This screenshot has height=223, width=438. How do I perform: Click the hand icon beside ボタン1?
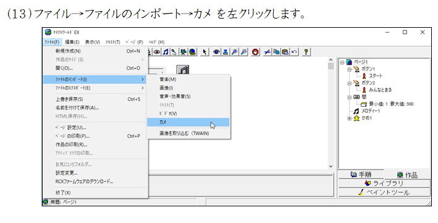(x=356, y=69)
